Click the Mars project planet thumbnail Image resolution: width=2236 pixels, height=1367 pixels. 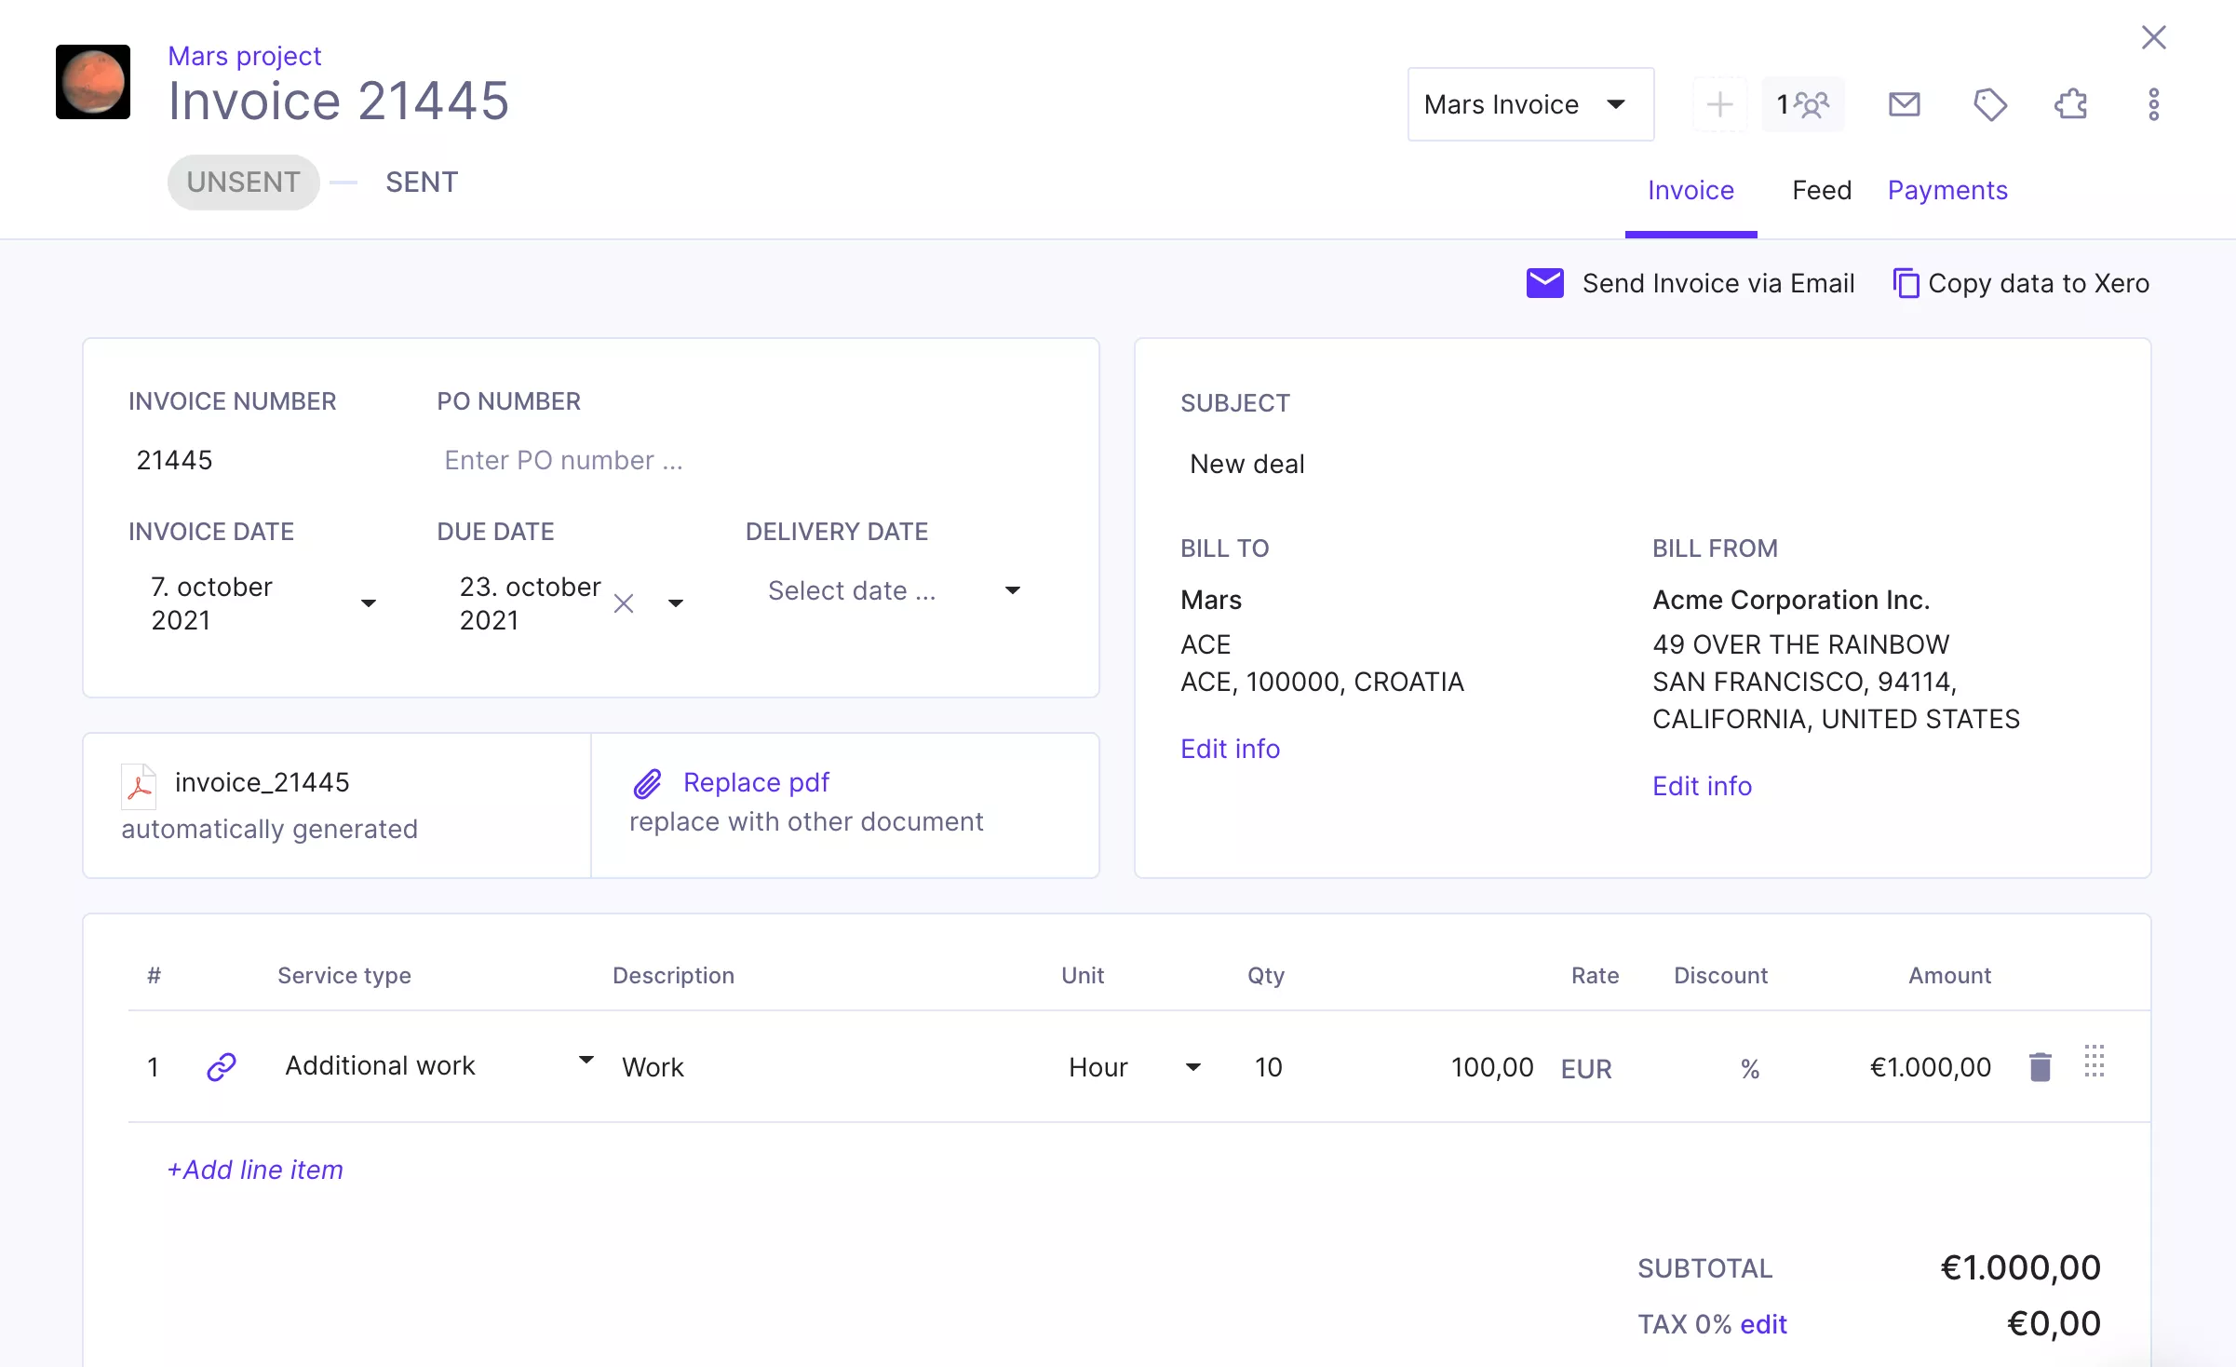93,82
